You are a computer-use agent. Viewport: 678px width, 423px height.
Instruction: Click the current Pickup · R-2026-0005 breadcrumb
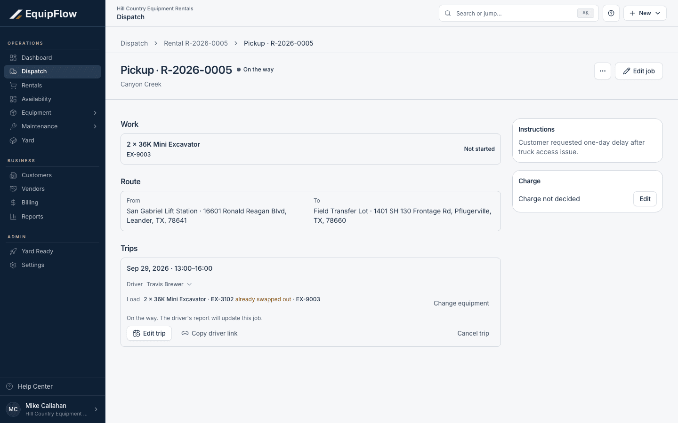point(279,43)
